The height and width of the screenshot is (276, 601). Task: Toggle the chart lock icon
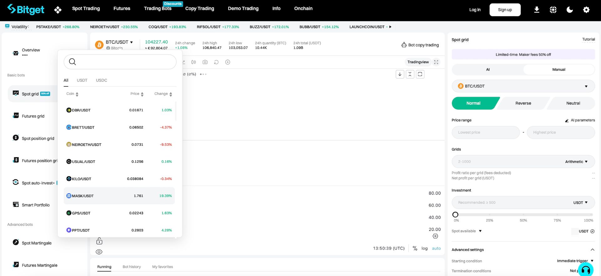pyautogui.click(x=99, y=241)
